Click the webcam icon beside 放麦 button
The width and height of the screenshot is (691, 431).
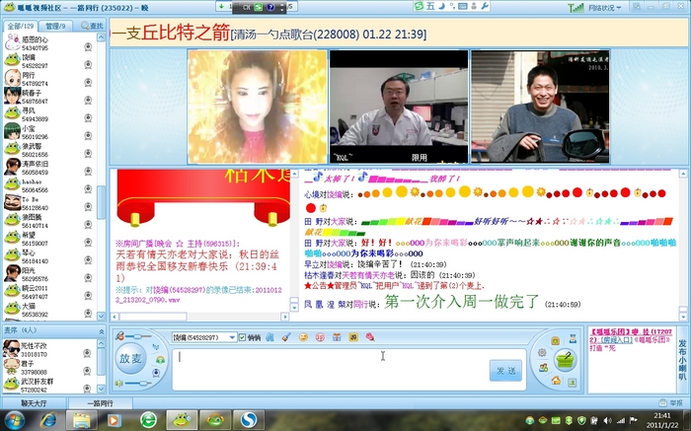156,373
